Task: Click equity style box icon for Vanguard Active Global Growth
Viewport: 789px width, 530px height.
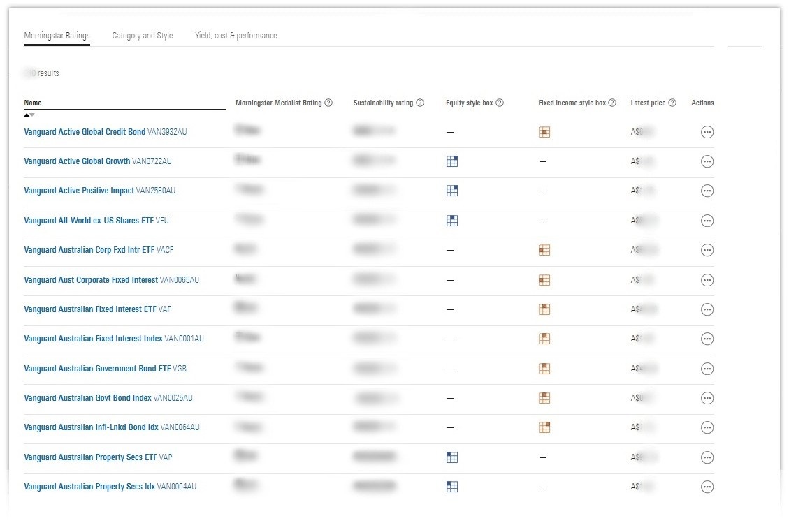Action: tap(452, 161)
